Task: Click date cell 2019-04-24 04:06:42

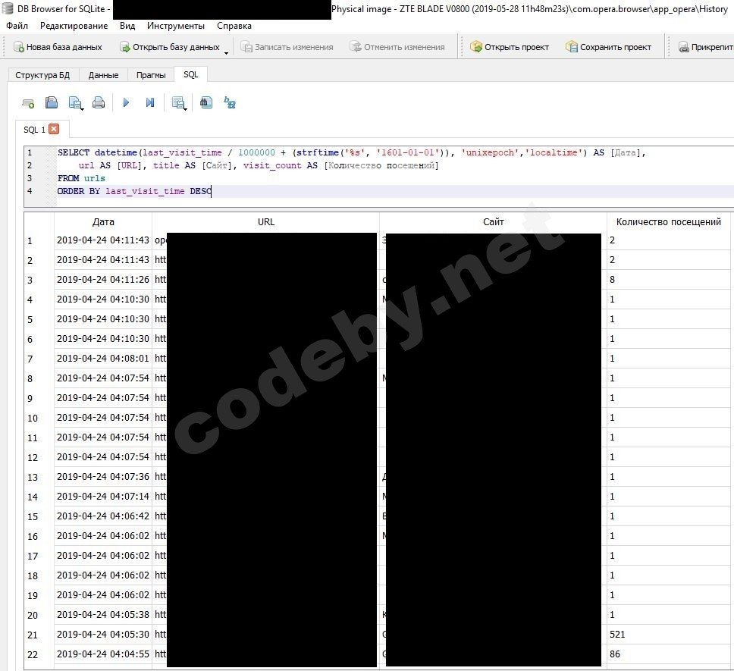Action: pyautogui.click(x=103, y=516)
